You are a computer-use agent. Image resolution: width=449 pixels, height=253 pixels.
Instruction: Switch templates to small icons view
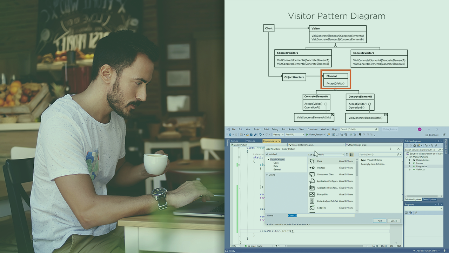click(x=347, y=155)
